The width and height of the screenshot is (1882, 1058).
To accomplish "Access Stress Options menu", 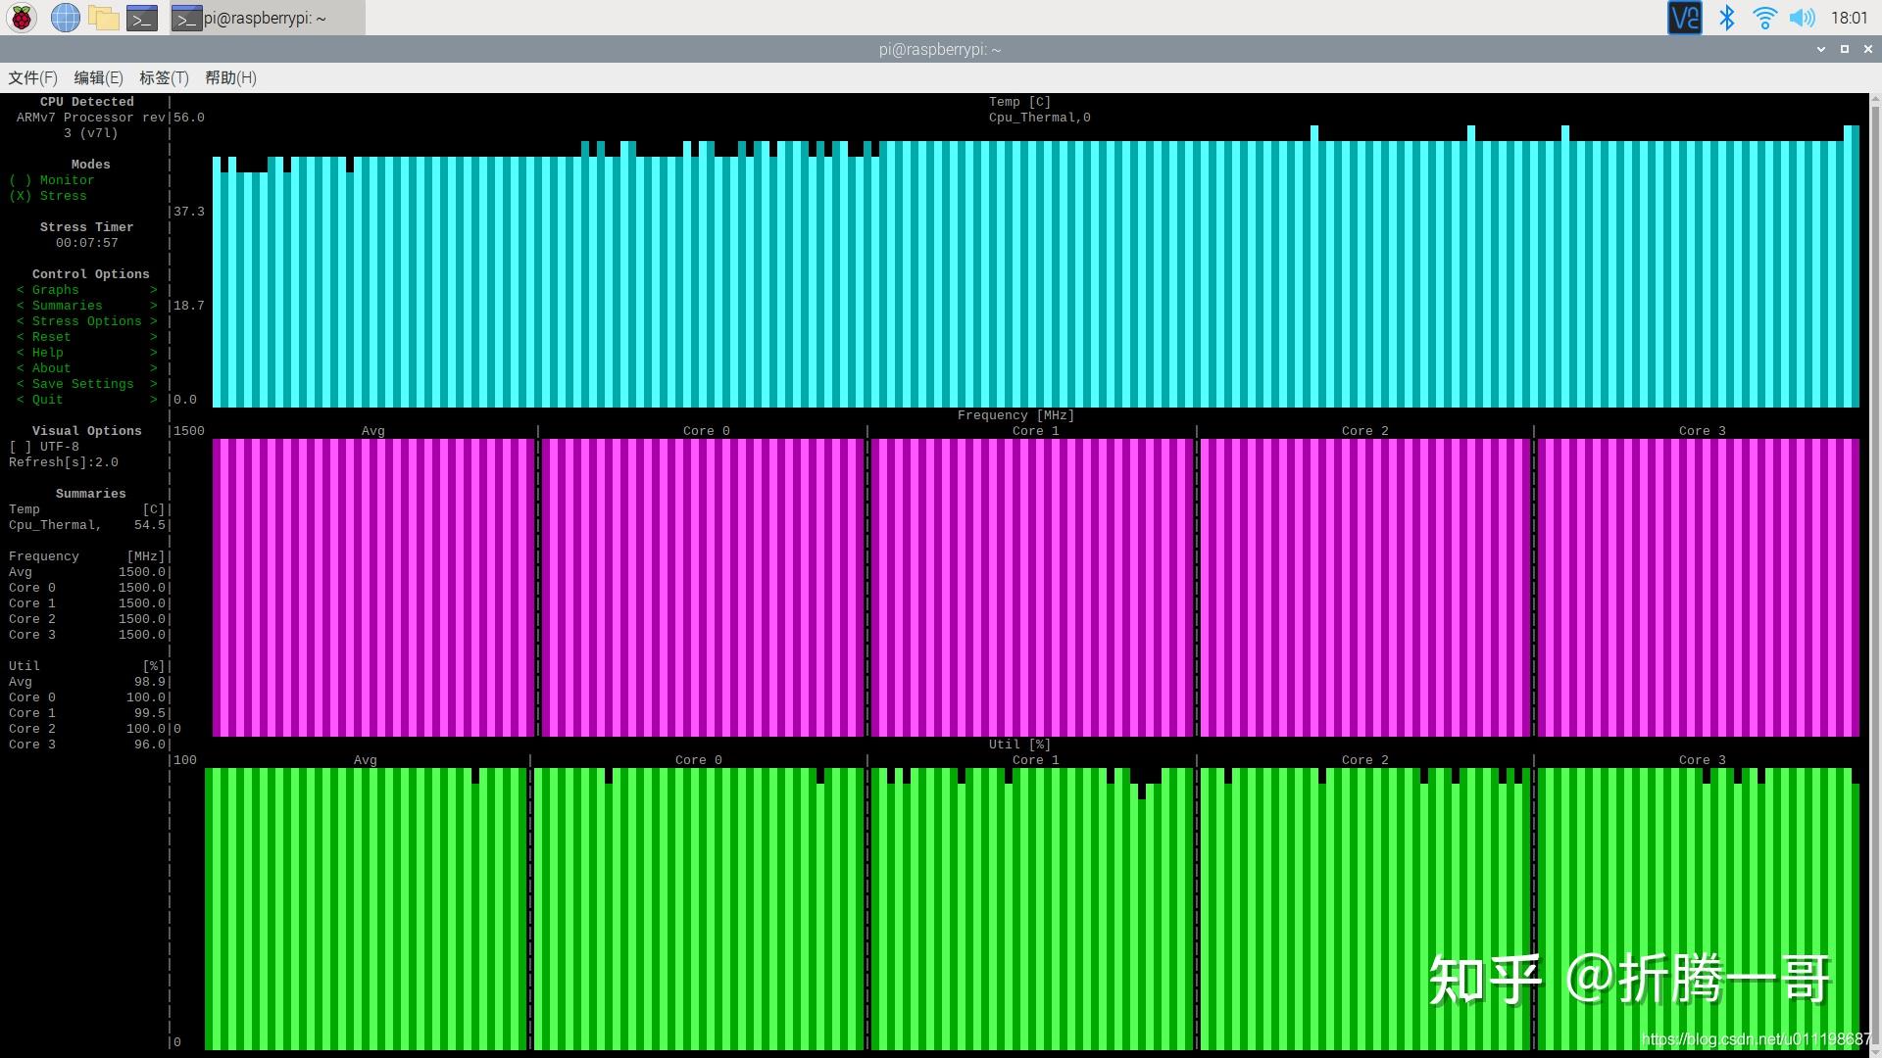I will [x=84, y=320].
